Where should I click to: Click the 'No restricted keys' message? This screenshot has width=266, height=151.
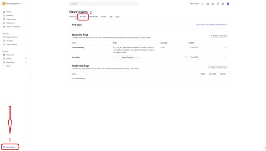click(79, 78)
